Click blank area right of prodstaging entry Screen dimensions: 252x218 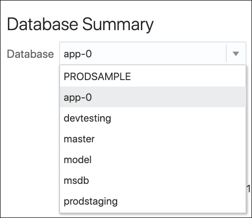[181, 201]
